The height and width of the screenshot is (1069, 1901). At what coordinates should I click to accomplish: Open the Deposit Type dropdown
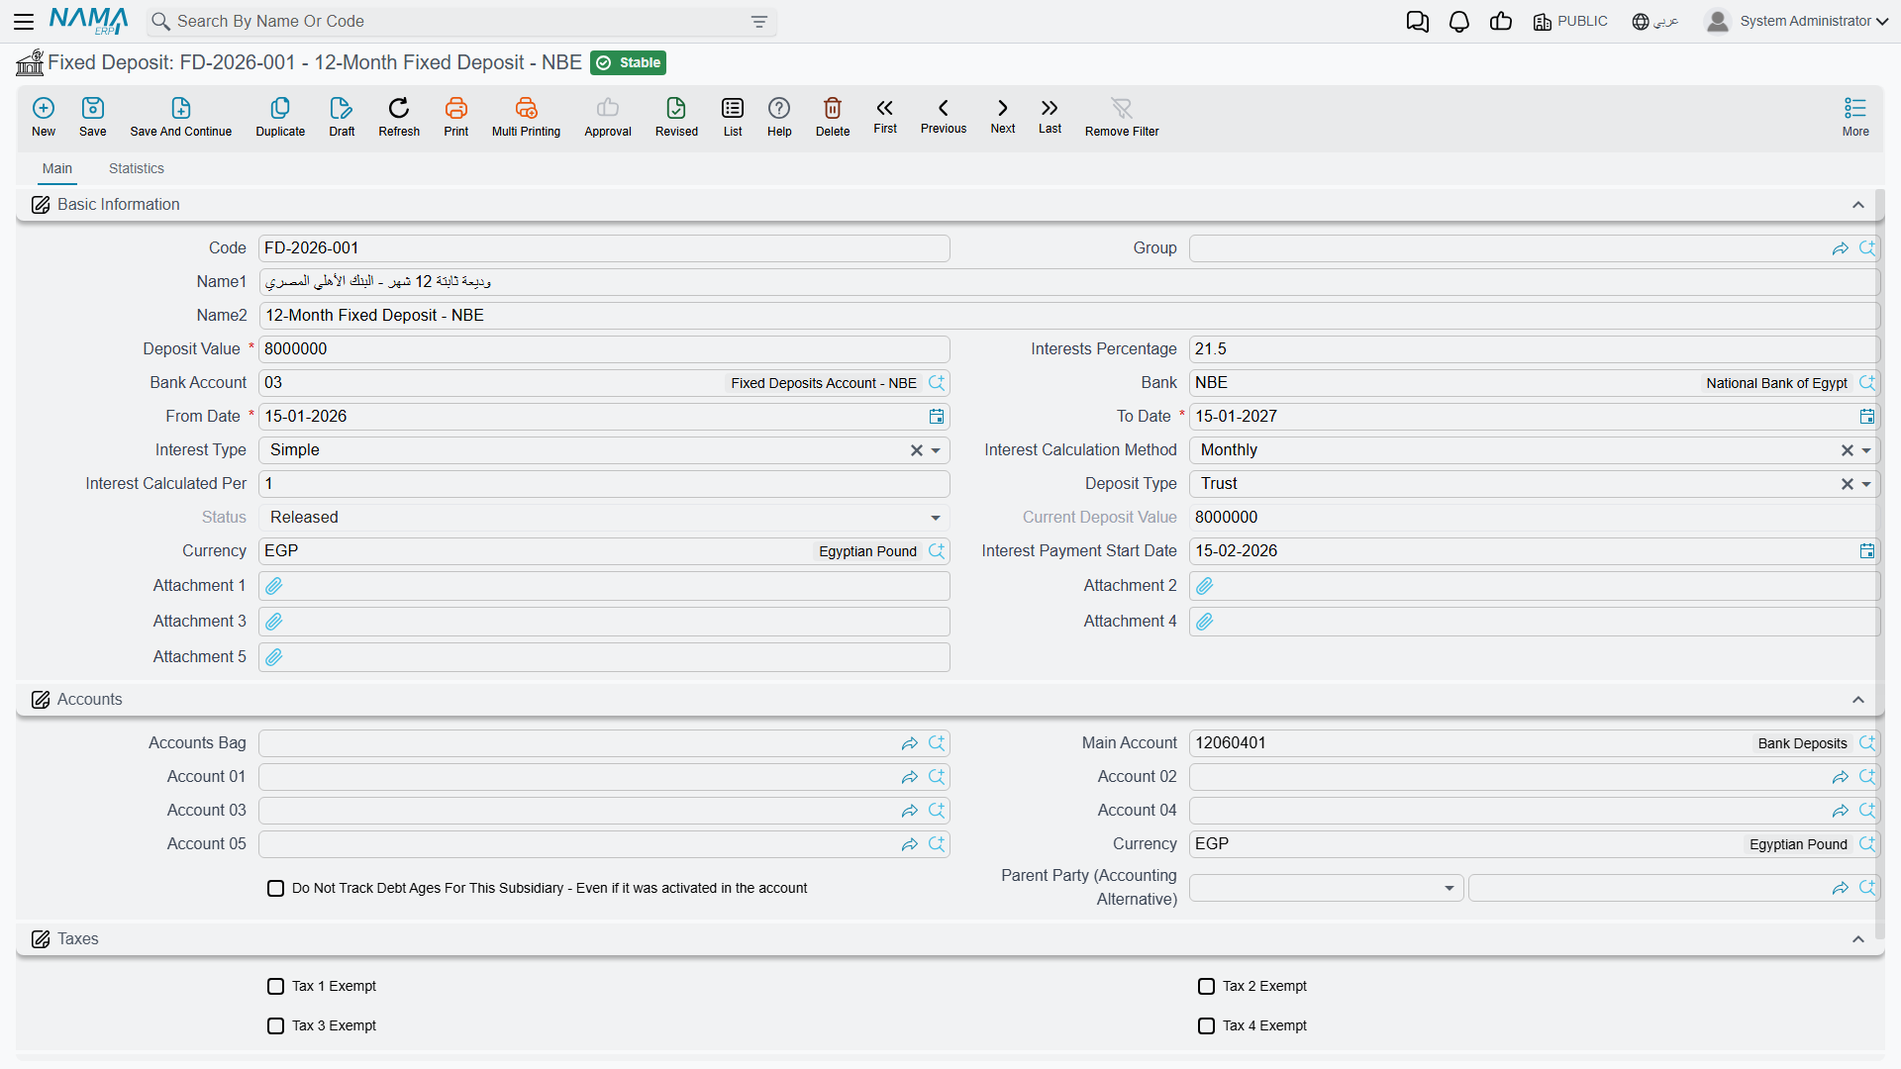[x=1866, y=484]
